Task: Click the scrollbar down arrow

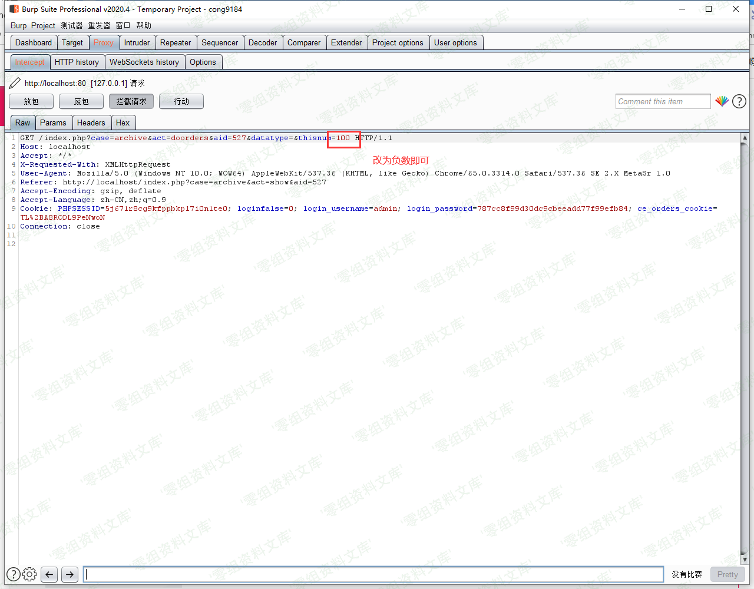Action: (x=745, y=560)
